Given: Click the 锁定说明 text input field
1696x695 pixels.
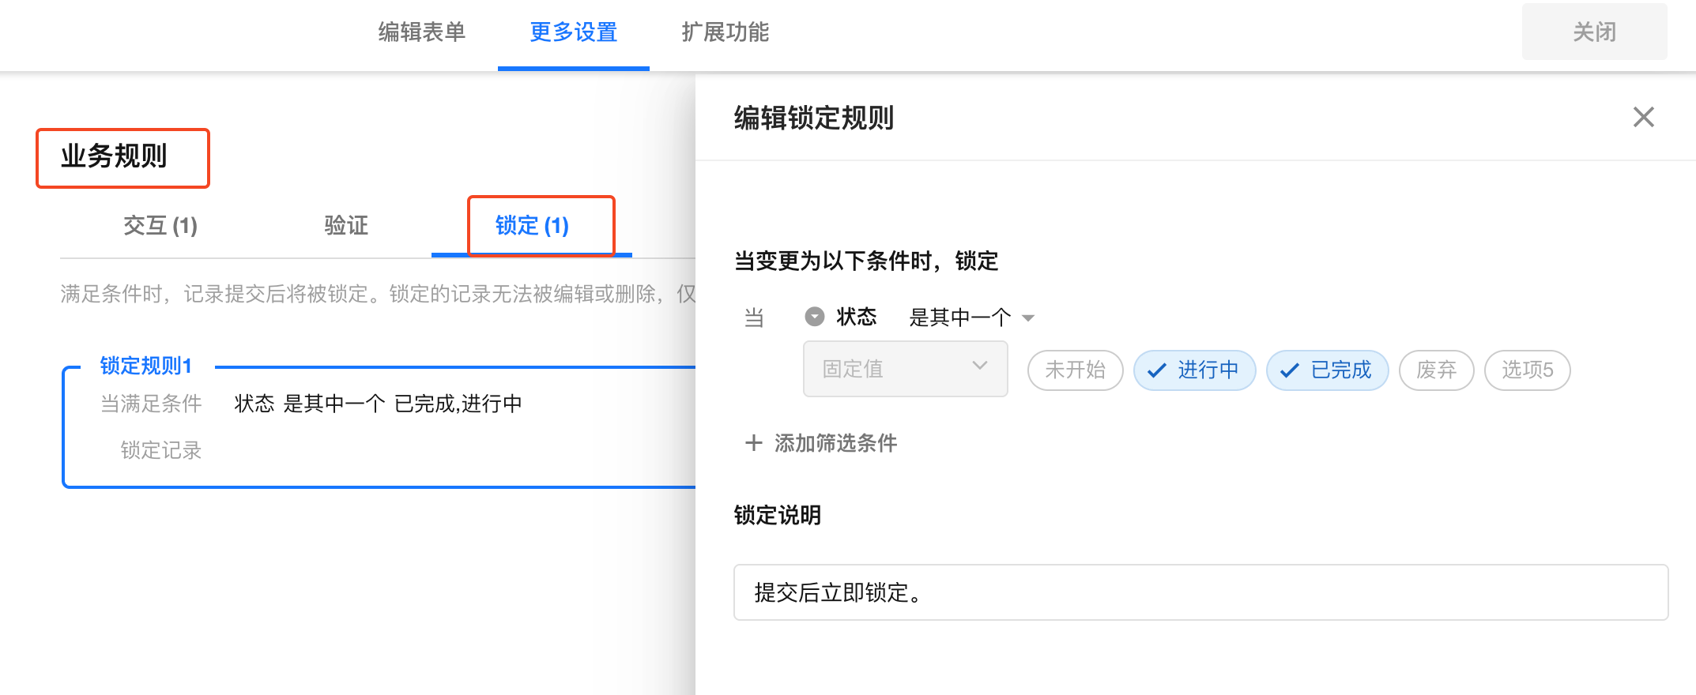Looking at the screenshot, I should (1200, 592).
